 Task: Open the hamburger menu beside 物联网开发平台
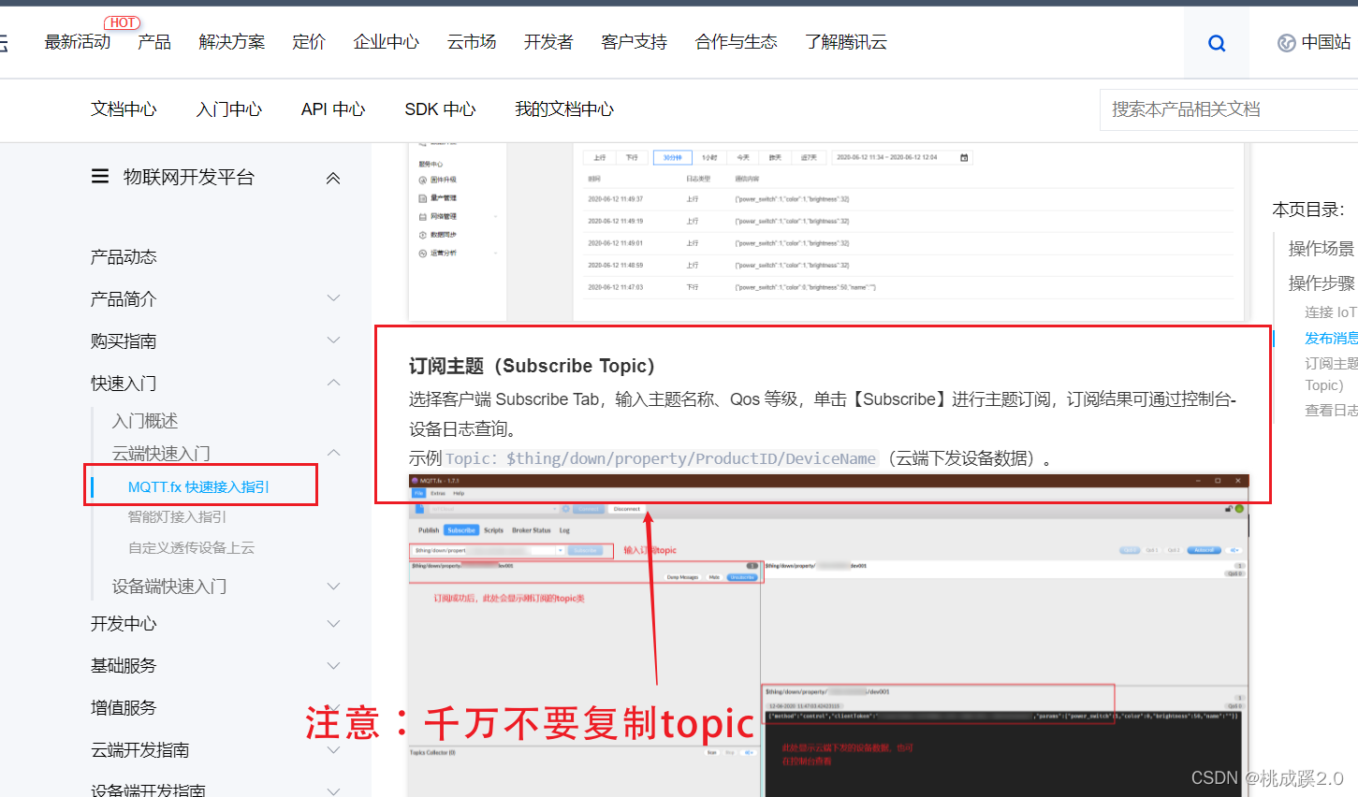[x=100, y=176]
